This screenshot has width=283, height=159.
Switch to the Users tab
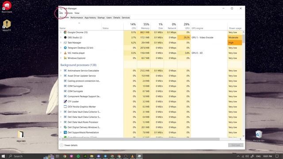109,18
